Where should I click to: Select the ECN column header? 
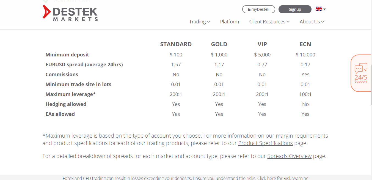305,44
